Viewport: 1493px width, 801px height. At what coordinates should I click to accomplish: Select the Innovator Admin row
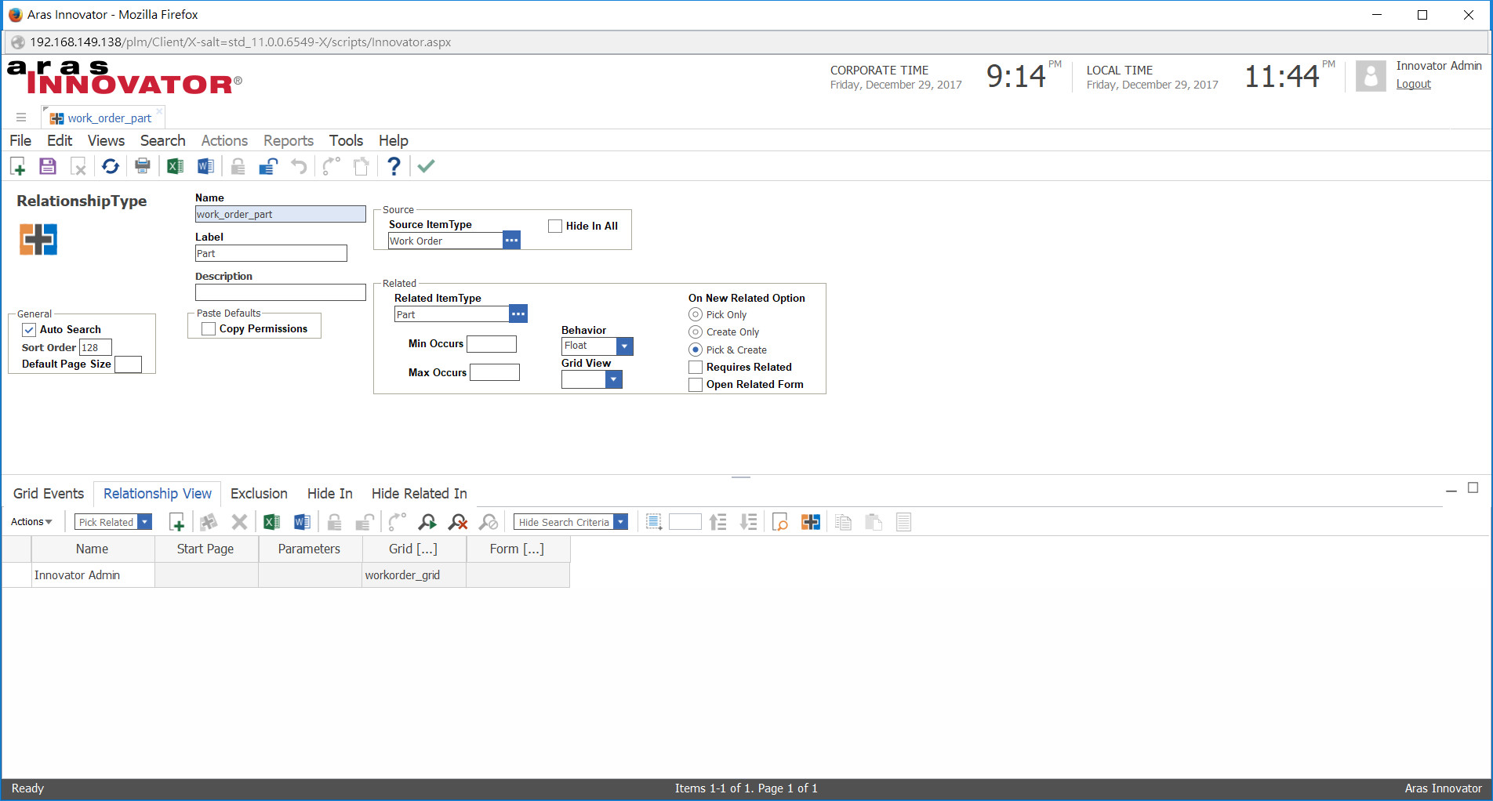[285, 575]
